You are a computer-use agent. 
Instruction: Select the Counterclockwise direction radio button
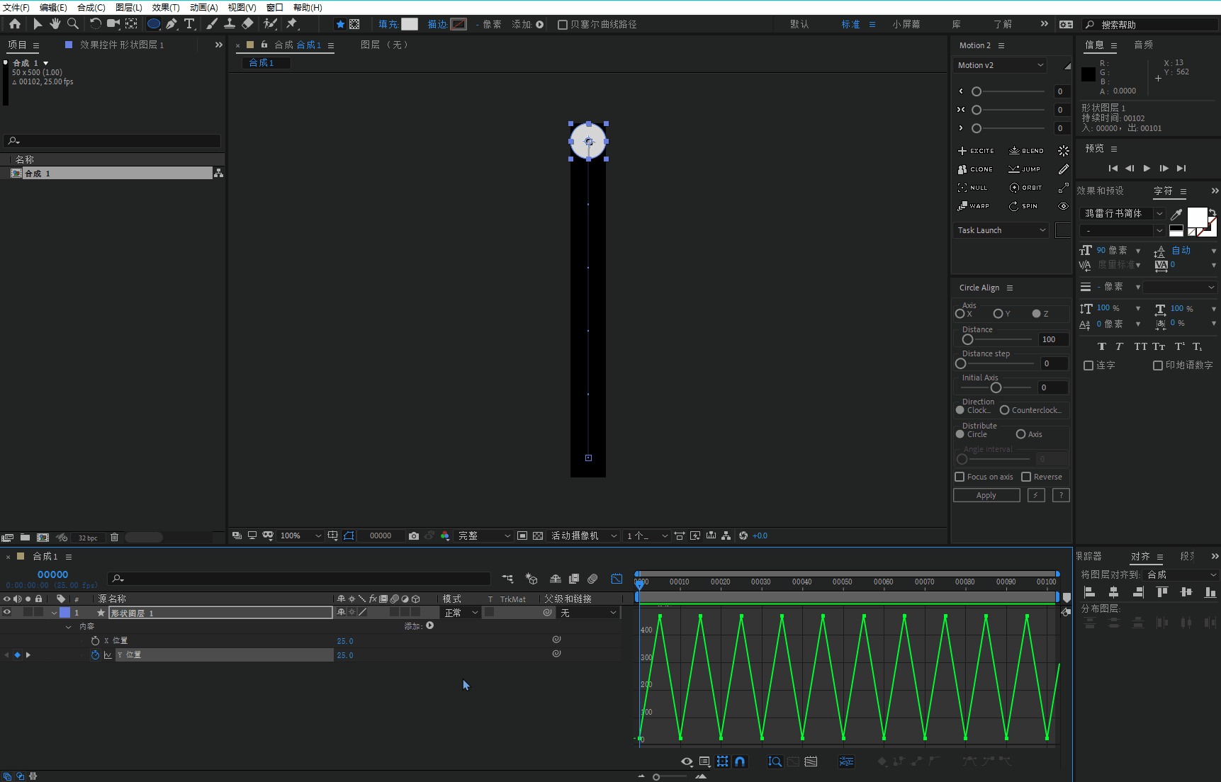(1004, 410)
